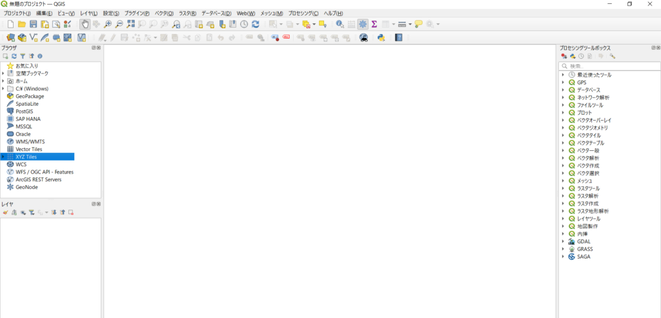Click the toolbox search field

[x=609, y=66]
